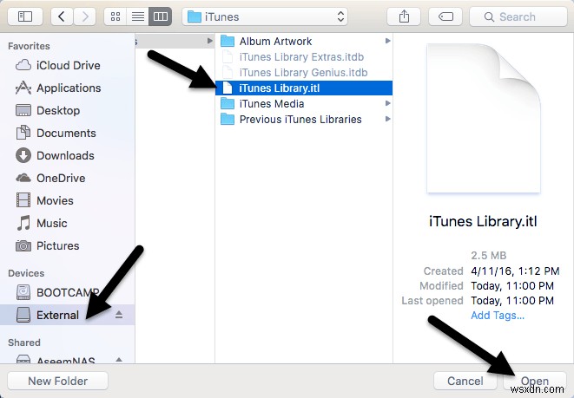
Task: Click the Created date 4/11/16, 1:12 PM
Action: [515, 271]
